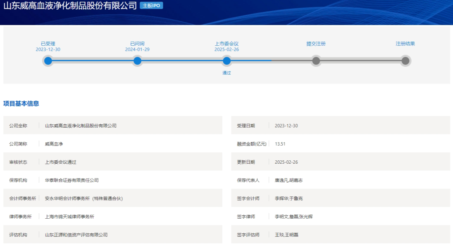
Task: Click the 提交注册 gray timeline node
Action: (x=316, y=61)
